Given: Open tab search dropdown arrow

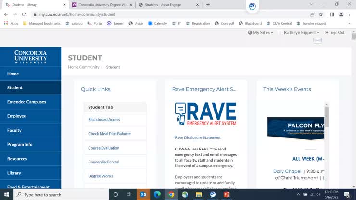Looking at the screenshot, I should [311, 4].
